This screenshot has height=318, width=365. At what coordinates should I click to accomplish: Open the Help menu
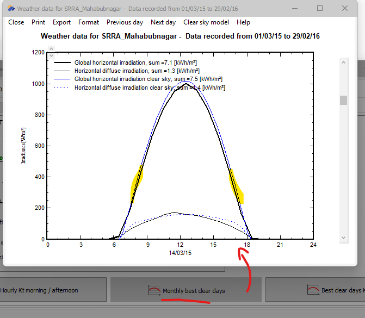tap(243, 22)
